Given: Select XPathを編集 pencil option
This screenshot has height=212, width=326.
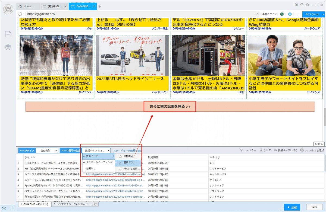Looking at the screenshot, I should [x=128, y=169].
